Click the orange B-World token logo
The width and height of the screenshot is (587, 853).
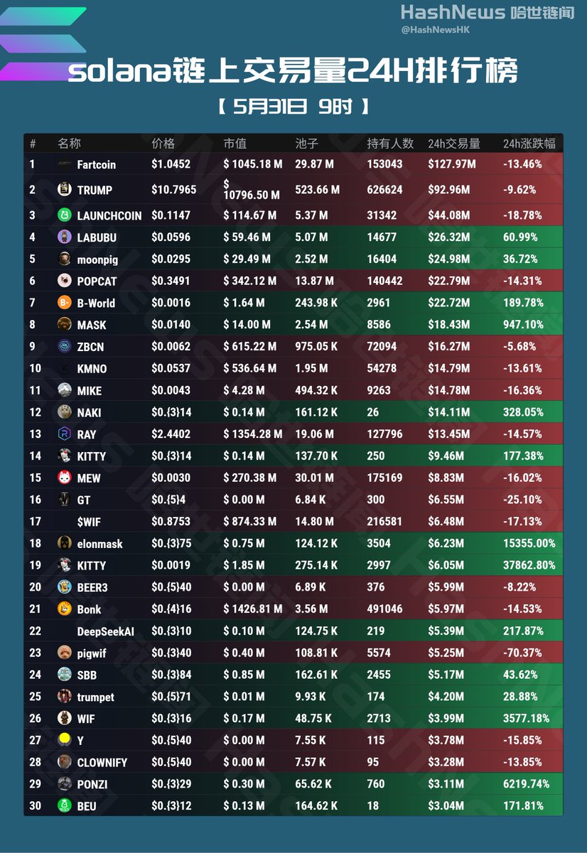pos(64,303)
